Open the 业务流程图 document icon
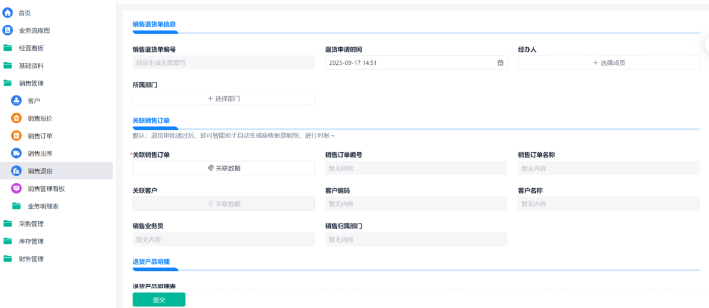This screenshot has height=308, width=709. [8, 31]
